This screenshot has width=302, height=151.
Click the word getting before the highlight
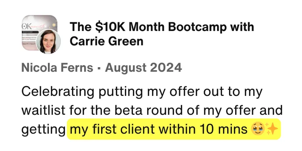click(x=43, y=129)
